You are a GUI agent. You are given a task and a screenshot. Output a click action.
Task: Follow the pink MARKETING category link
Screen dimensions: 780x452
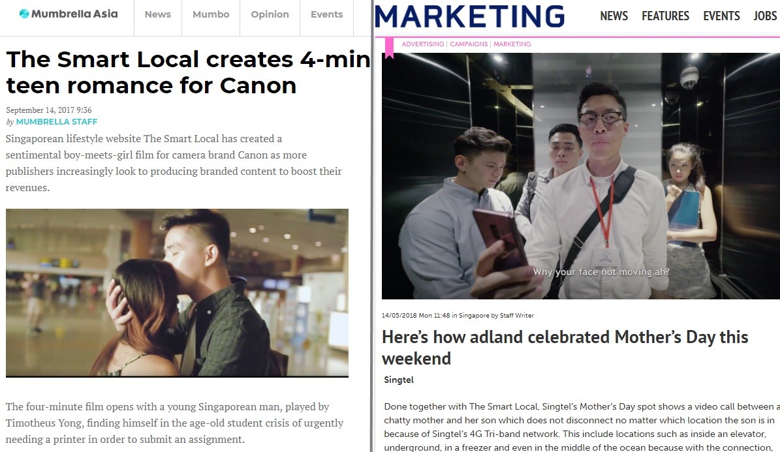[512, 44]
